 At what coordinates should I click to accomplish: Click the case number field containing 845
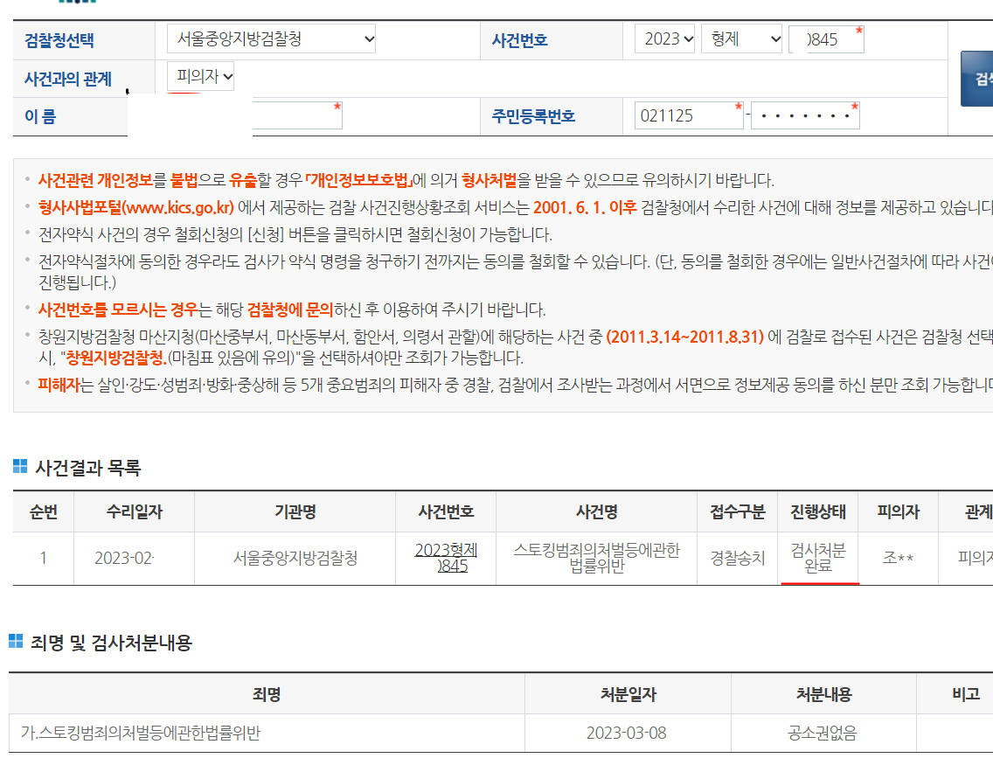pyautogui.click(x=825, y=39)
